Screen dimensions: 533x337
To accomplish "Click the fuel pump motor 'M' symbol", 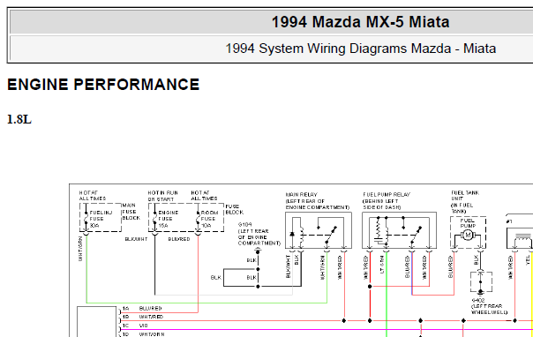I will pos(468,235).
